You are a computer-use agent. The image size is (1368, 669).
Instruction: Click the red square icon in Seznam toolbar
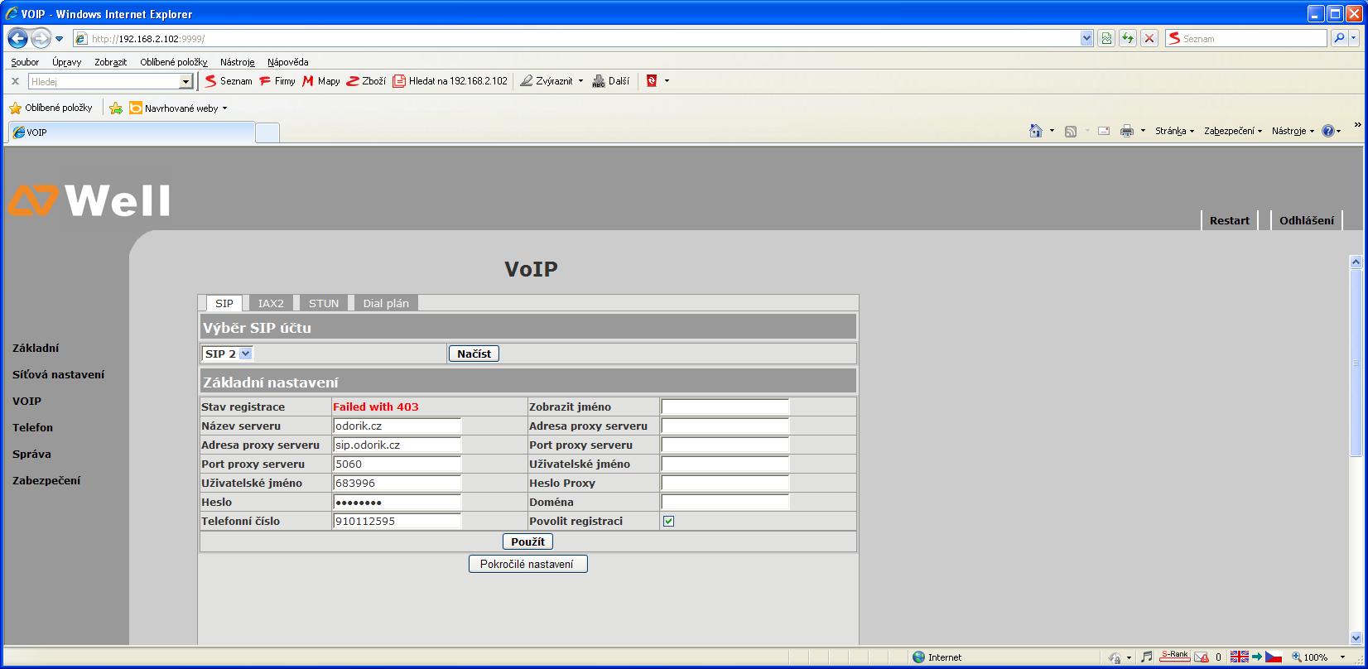tap(652, 81)
